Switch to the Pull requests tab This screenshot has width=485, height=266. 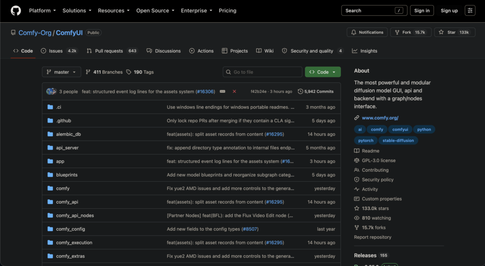click(x=112, y=51)
